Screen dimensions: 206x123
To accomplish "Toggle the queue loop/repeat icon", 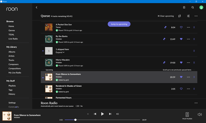I will point(179,16).
